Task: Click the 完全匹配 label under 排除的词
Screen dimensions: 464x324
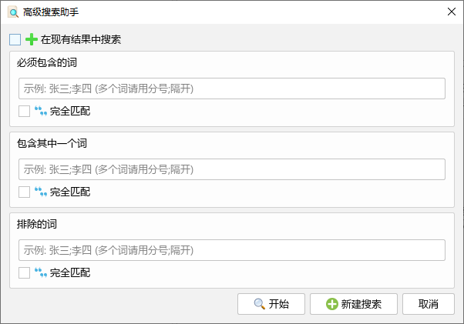Action: click(x=70, y=272)
